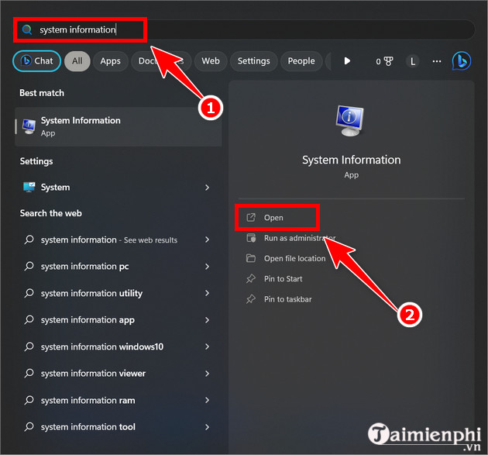The width and height of the screenshot is (488, 455).
Task: Click the L user account avatar
Action: [413, 61]
